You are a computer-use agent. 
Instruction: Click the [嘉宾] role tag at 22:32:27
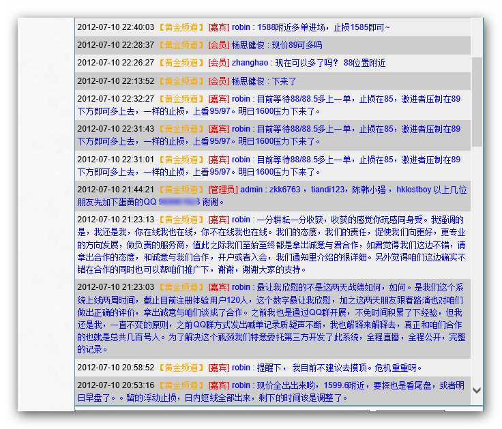coord(218,99)
